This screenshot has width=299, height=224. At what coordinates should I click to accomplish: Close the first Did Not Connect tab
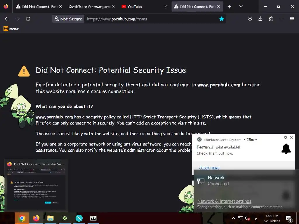(x=60, y=6)
